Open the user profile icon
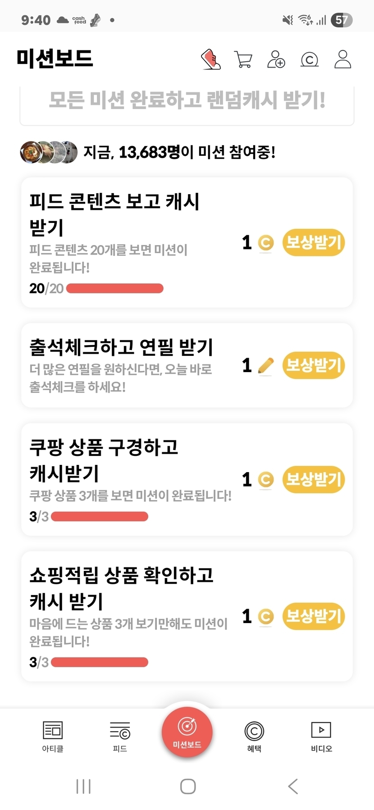 (342, 59)
